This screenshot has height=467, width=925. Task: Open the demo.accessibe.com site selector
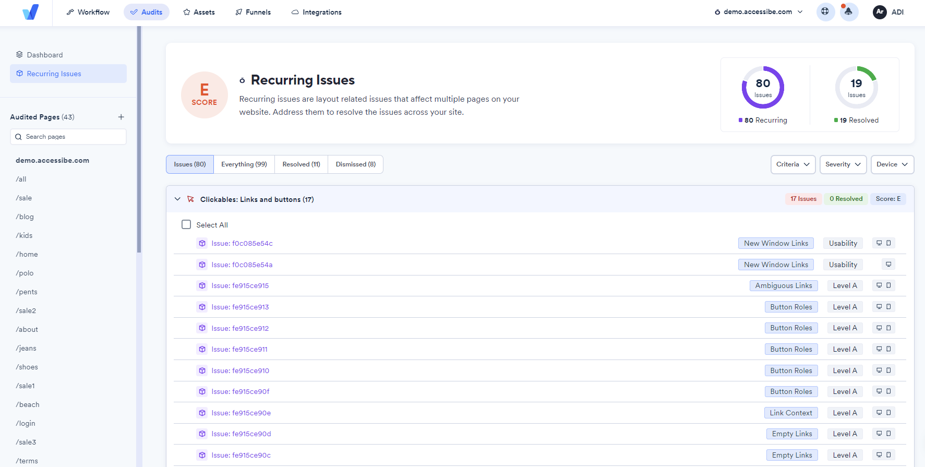point(759,11)
